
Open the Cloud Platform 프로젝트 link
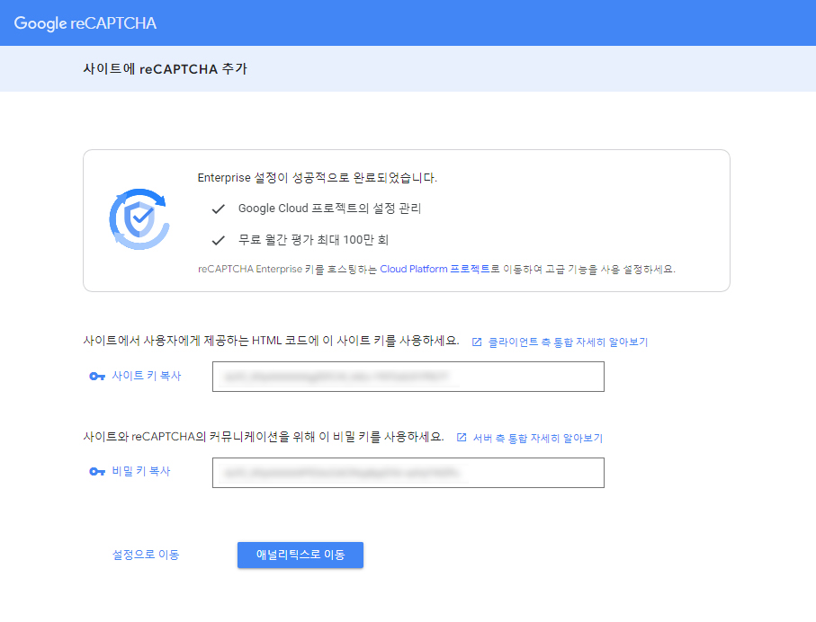tap(435, 269)
